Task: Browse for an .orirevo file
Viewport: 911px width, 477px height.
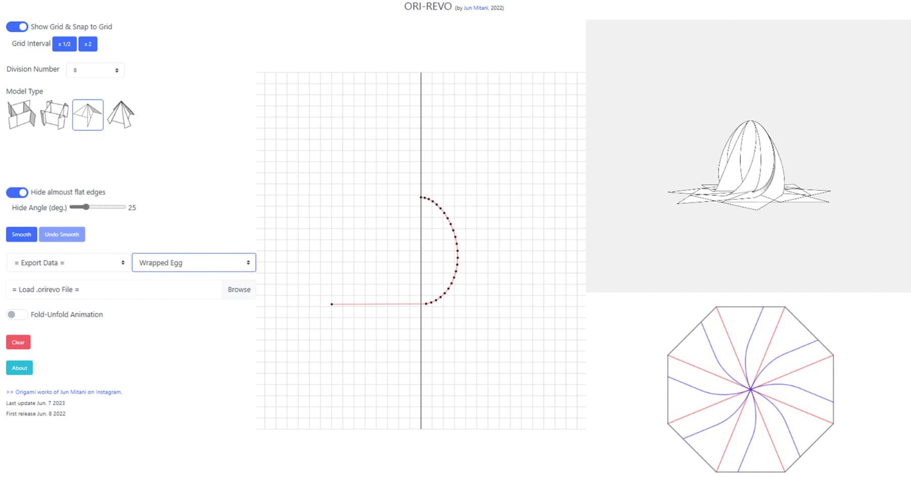Action: [x=239, y=290]
